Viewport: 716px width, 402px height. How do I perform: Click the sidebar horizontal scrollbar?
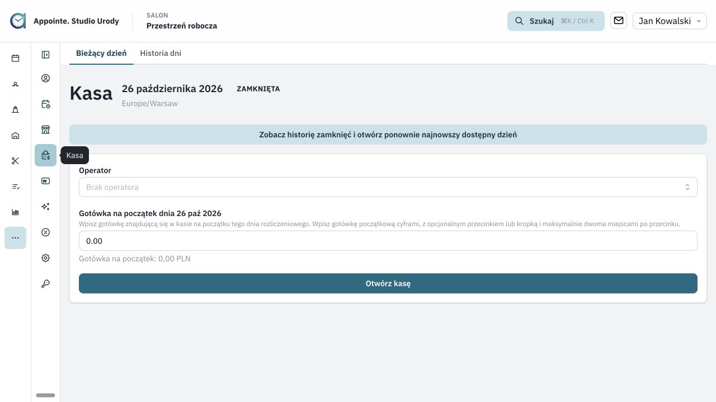[x=45, y=395]
